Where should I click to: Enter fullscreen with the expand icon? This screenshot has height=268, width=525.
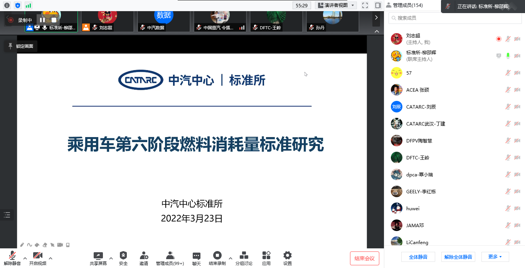[x=365, y=5]
